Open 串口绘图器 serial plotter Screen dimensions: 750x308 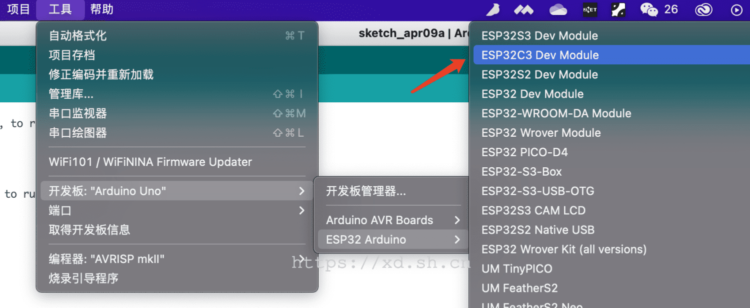coord(177,133)
